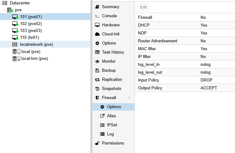This screenshot has width=235, height=153.
Task: Click the localnetwork grid icon
Action: click(x=15, y=45)
